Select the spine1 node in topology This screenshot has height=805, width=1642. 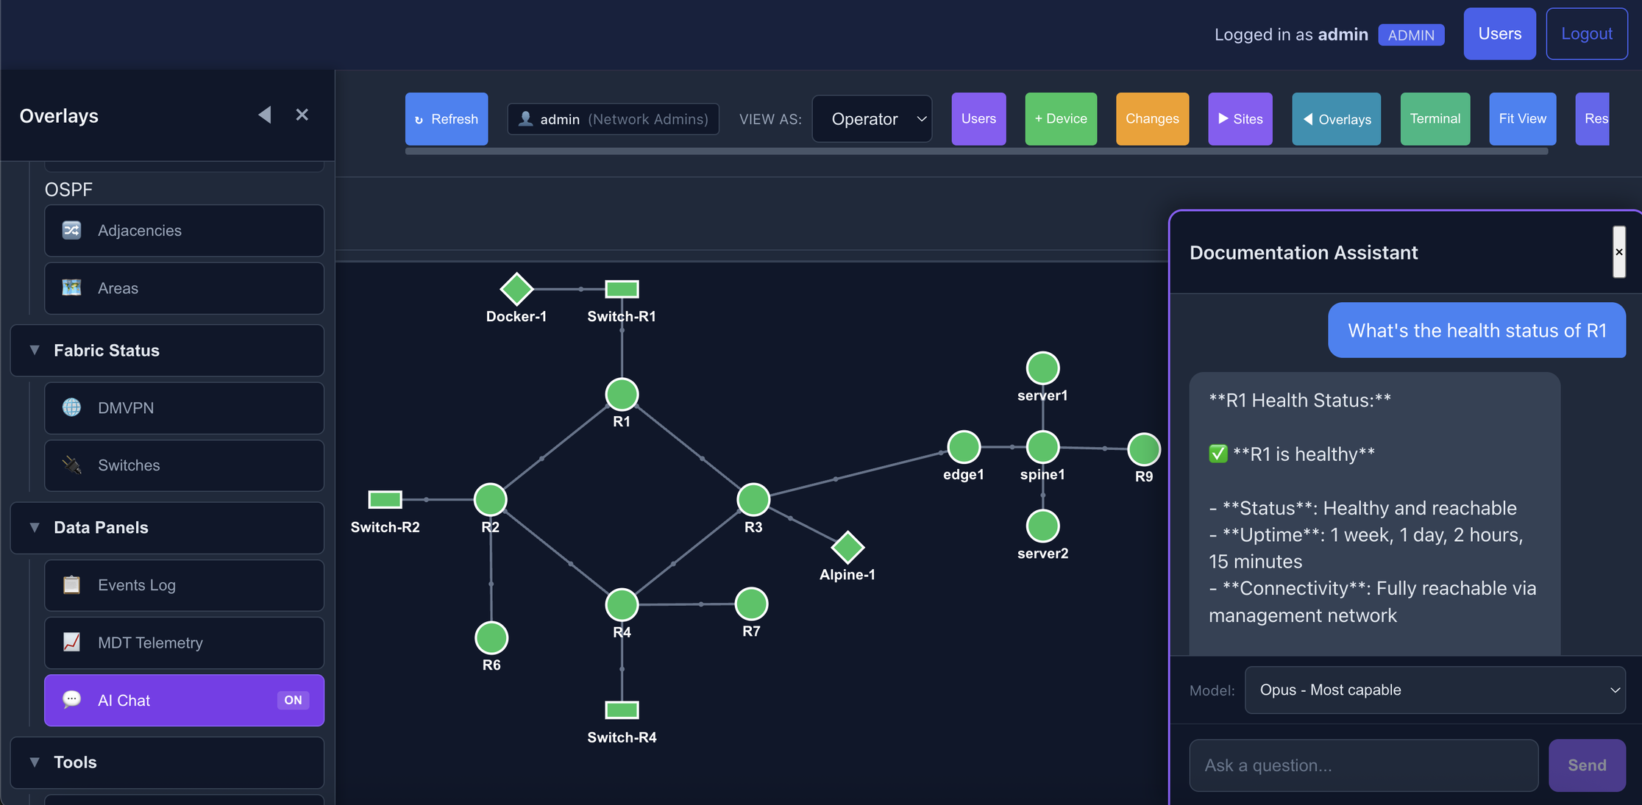tap(1042, 447)
